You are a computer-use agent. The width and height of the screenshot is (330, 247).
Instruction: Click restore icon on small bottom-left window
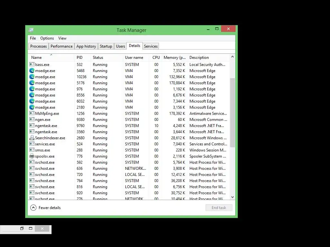(22, 229)
